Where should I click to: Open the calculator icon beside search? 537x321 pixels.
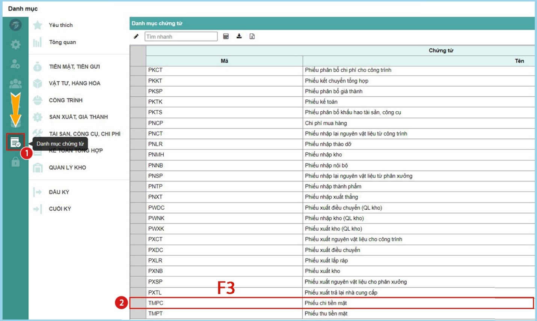226,36
